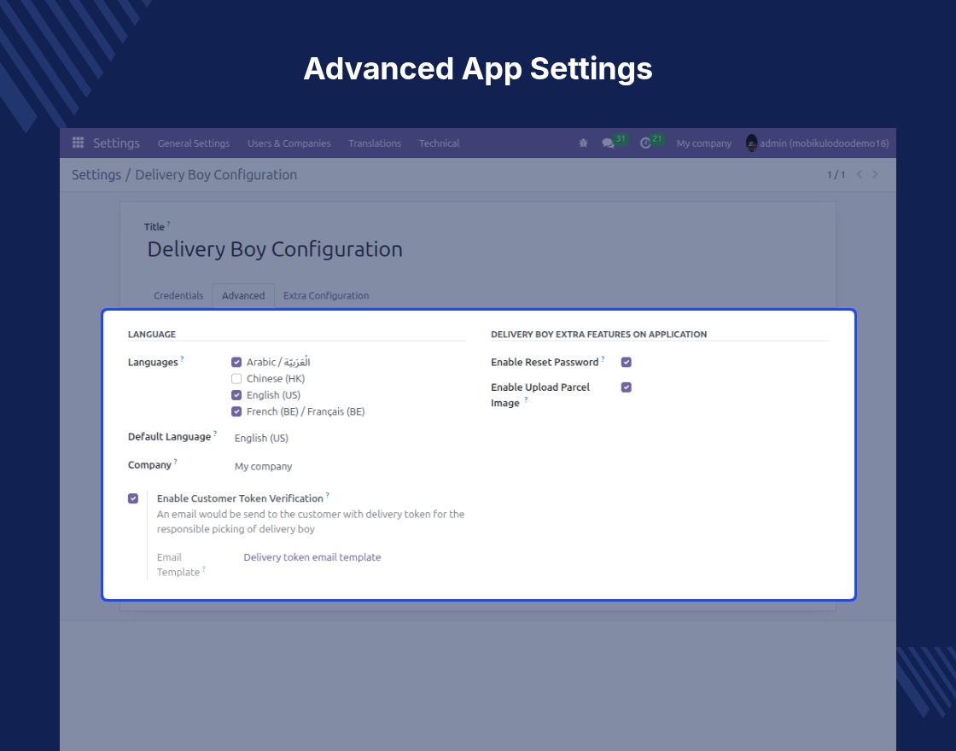Image resolution: width=956 pixels, height=751 pixels.
Task: Click the debug bug icon
Action: tap(584, 143)
